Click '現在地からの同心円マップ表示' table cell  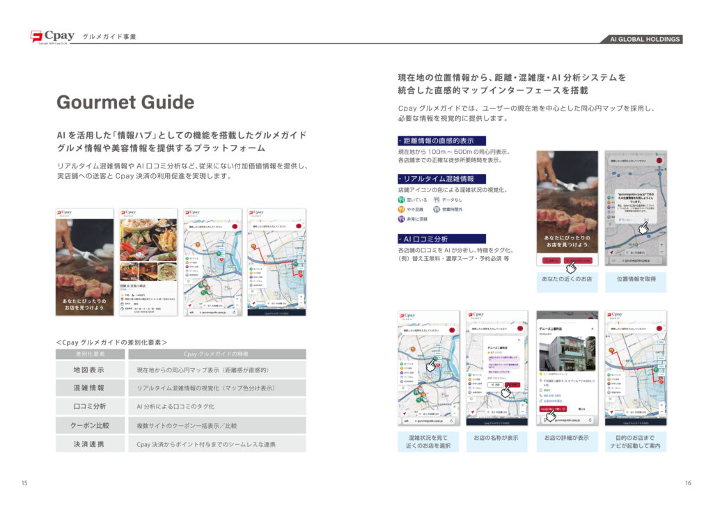(x=217, y=370)
